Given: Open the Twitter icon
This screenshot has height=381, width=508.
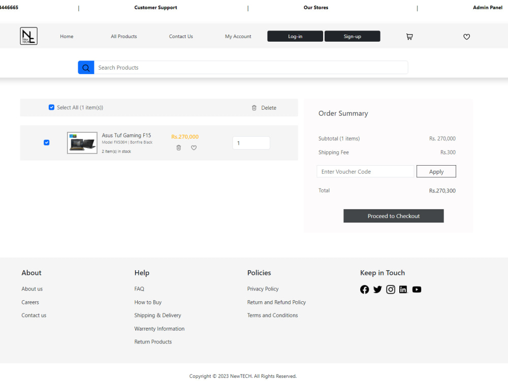Looking at the screenshot, I should pyautogui.click(x=377, y=290).
